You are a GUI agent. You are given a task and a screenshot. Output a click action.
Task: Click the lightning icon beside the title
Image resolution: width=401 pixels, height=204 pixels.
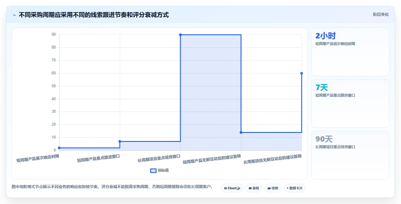pos(14,15)
